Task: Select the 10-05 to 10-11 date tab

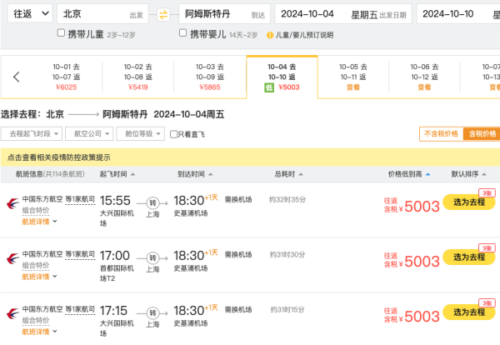Action: coord(353,77)
